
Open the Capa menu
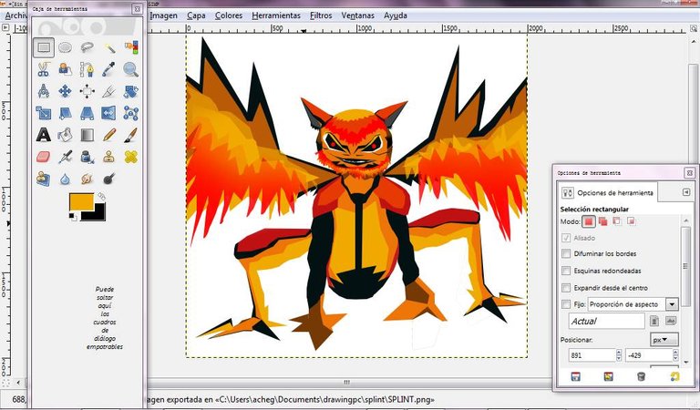(196, 15)
